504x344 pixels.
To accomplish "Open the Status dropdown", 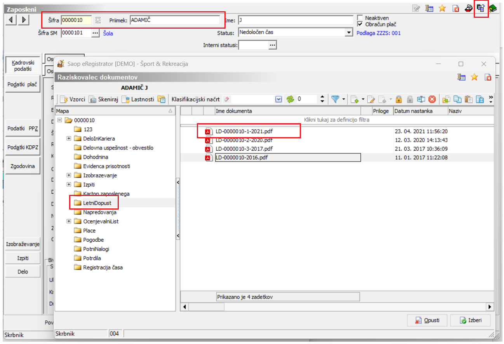I will [349, 33].
